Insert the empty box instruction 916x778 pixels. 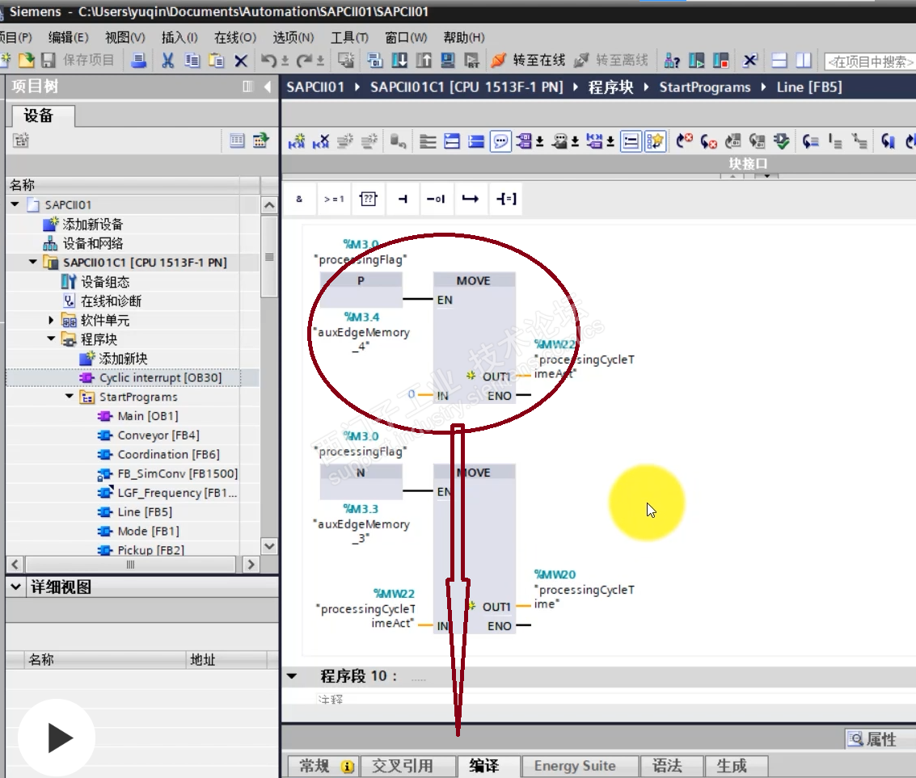click(x=368, y=199)
